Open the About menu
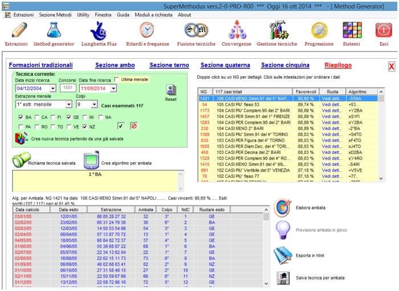Image resolution: width=399 pixels, height=291 pixels. [x=185, y=15]
